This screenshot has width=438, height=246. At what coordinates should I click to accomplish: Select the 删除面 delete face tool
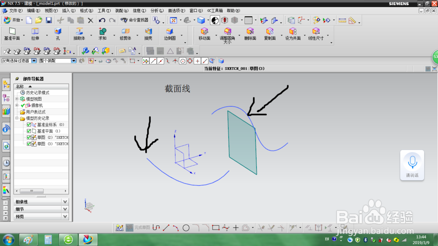click(250, 34)
